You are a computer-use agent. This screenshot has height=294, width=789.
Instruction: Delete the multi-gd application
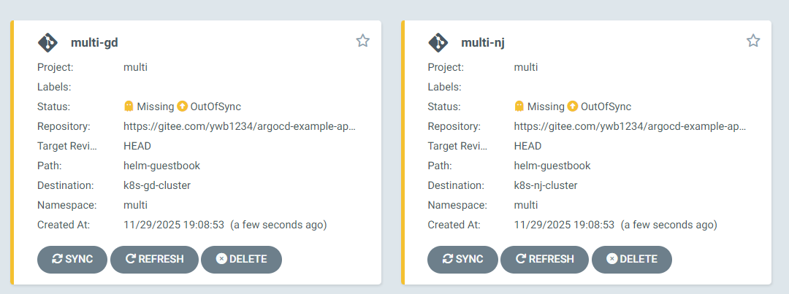(x=241, y=259)
